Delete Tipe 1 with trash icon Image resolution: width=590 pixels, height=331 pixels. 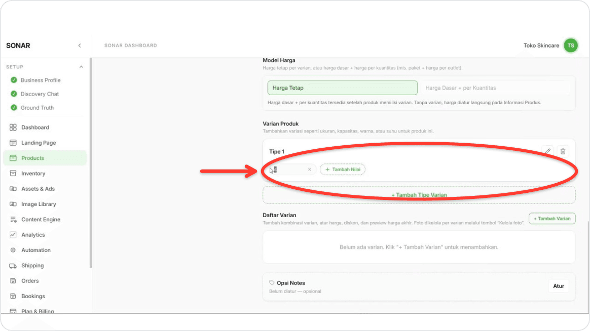(x=563, y=151)
